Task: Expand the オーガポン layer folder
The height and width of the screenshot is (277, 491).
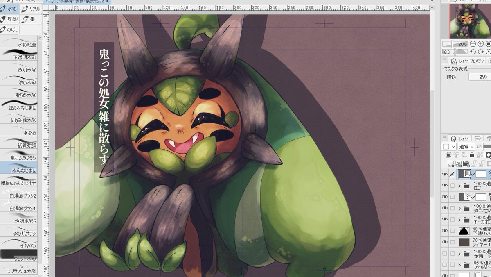Action: coord(459,220)
